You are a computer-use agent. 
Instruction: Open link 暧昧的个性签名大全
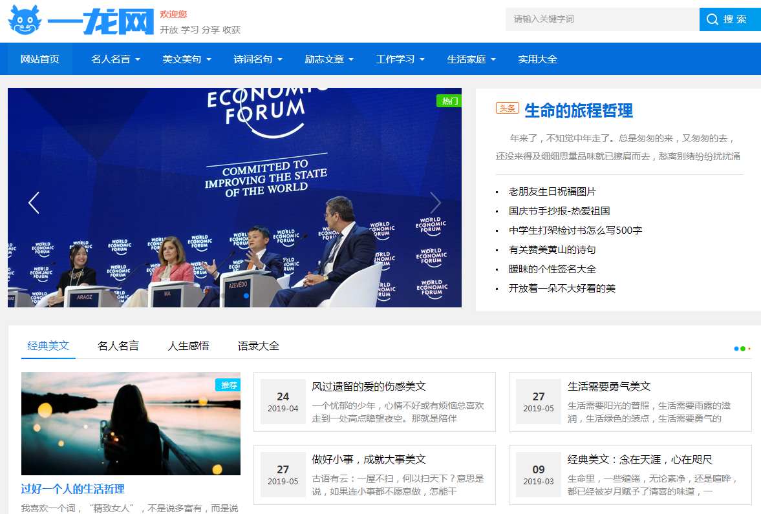tap(552, 269)
